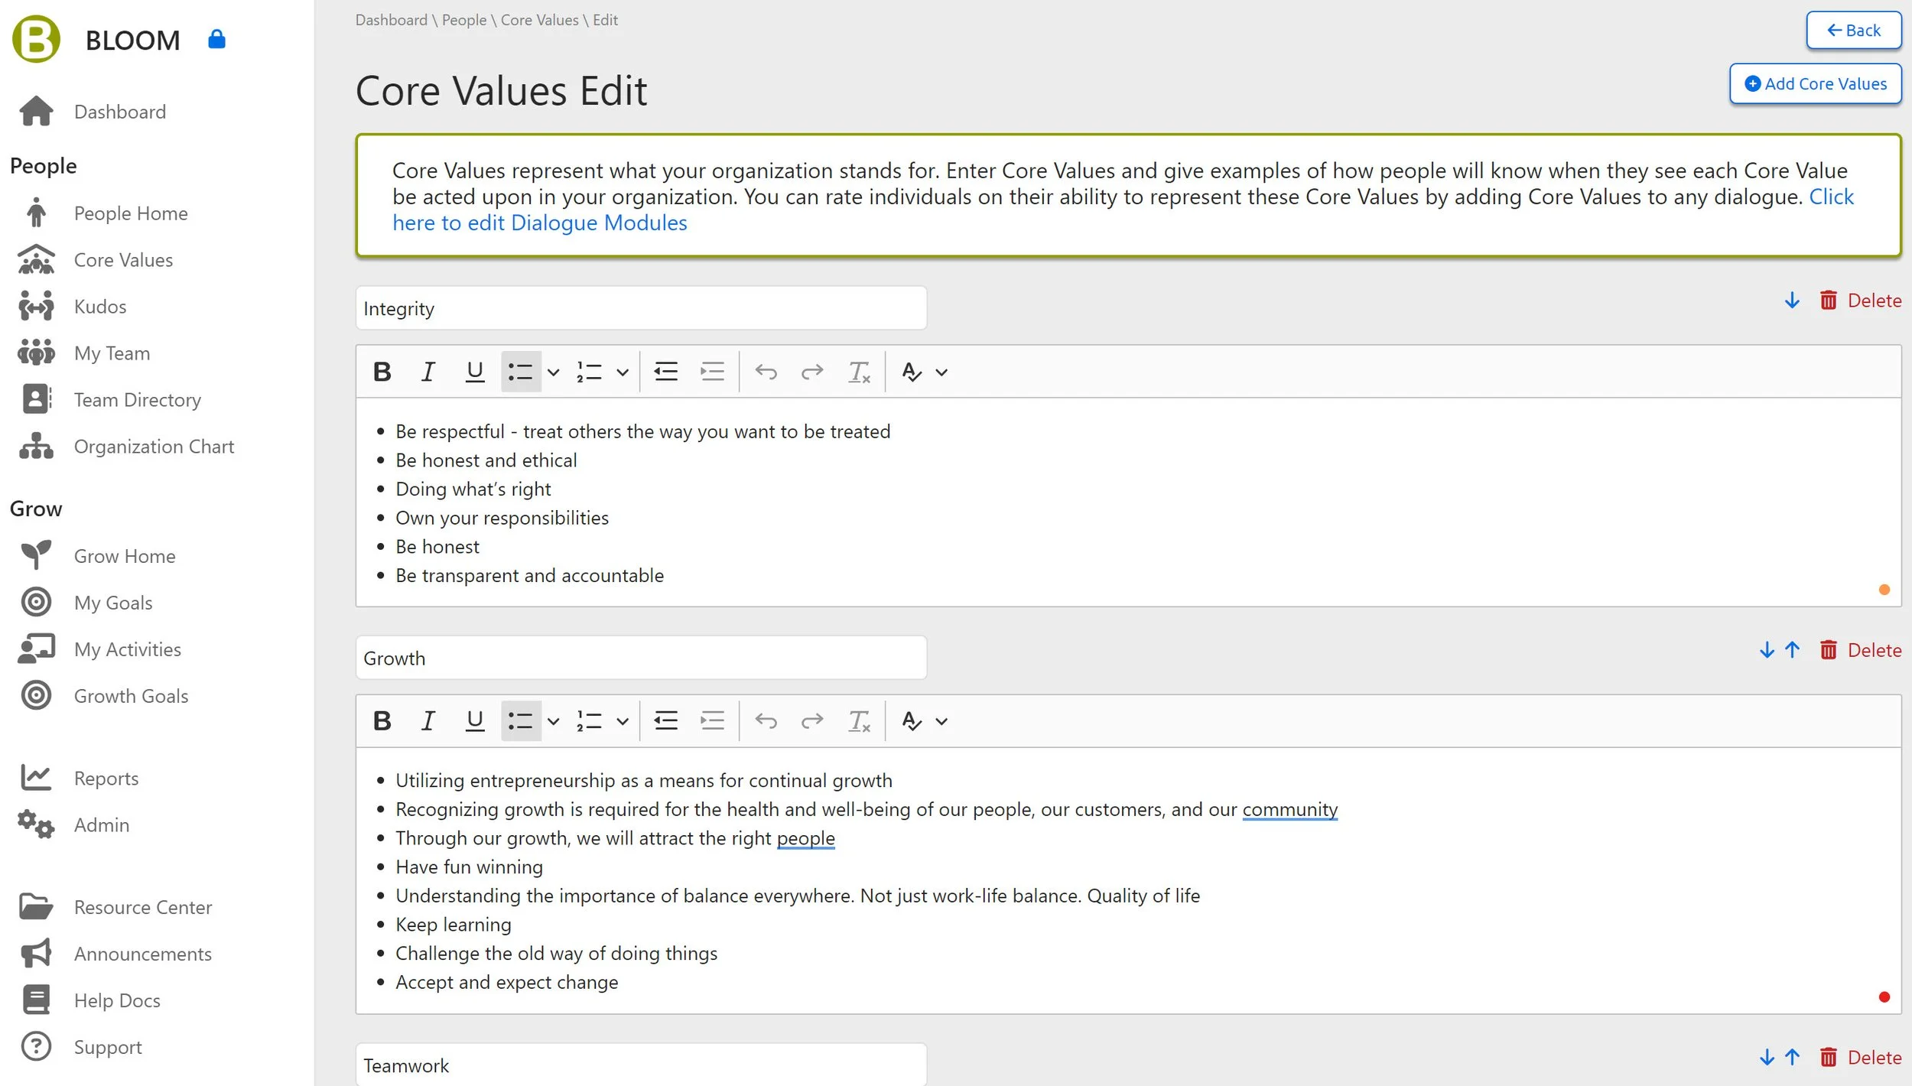
Task: Open Kudos in the sidebar
Action: 100,307
